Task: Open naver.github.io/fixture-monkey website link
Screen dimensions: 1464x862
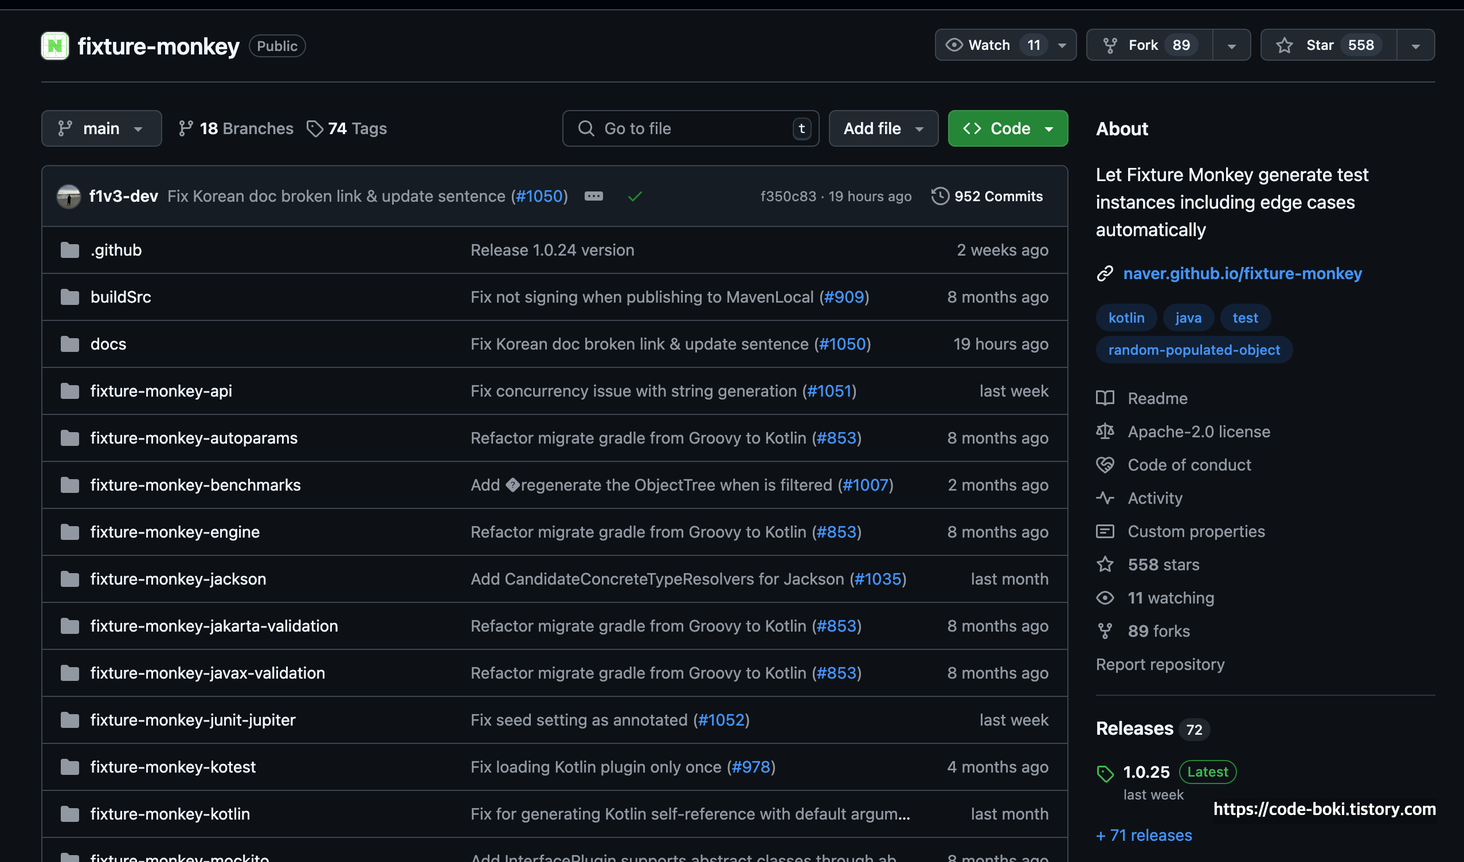Action: (1242, 273)
